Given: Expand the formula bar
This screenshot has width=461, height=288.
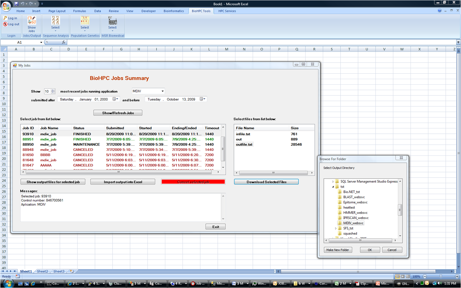Looking at the screenshot, I should click(458, 42).
